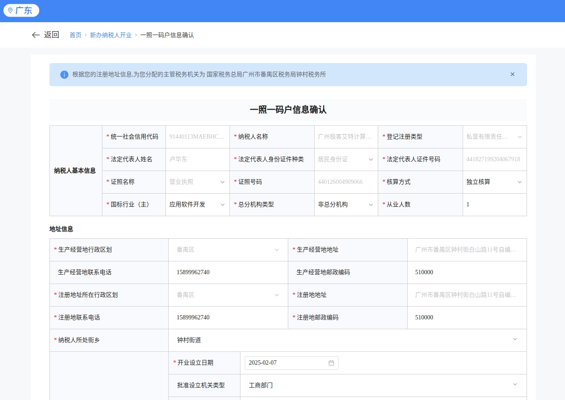
Task: Click the 地址信息 section heading
Action: point(61,229)
